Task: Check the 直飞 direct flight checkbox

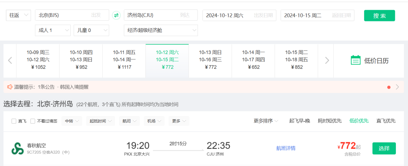Action: [x=14, y=121]
